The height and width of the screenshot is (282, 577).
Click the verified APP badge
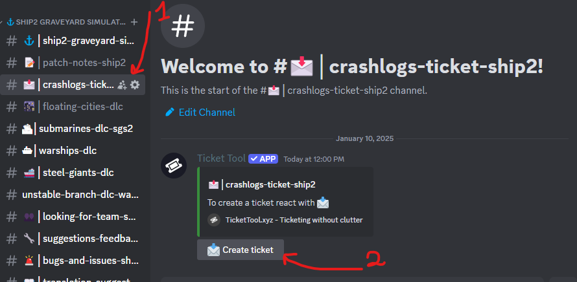pyautogui.click(x=263, y=158)
